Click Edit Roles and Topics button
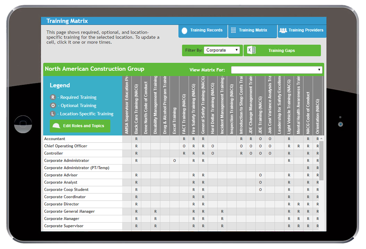This screenshot has height=249, width=366. [80, 126]
